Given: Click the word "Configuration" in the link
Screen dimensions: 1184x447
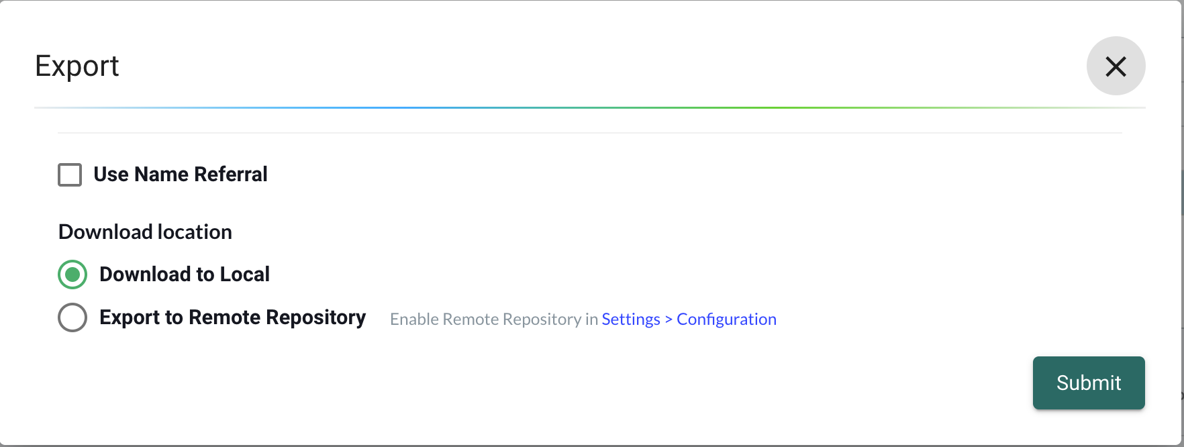Looking at the screenshot, I should click(x=726, y=319).
